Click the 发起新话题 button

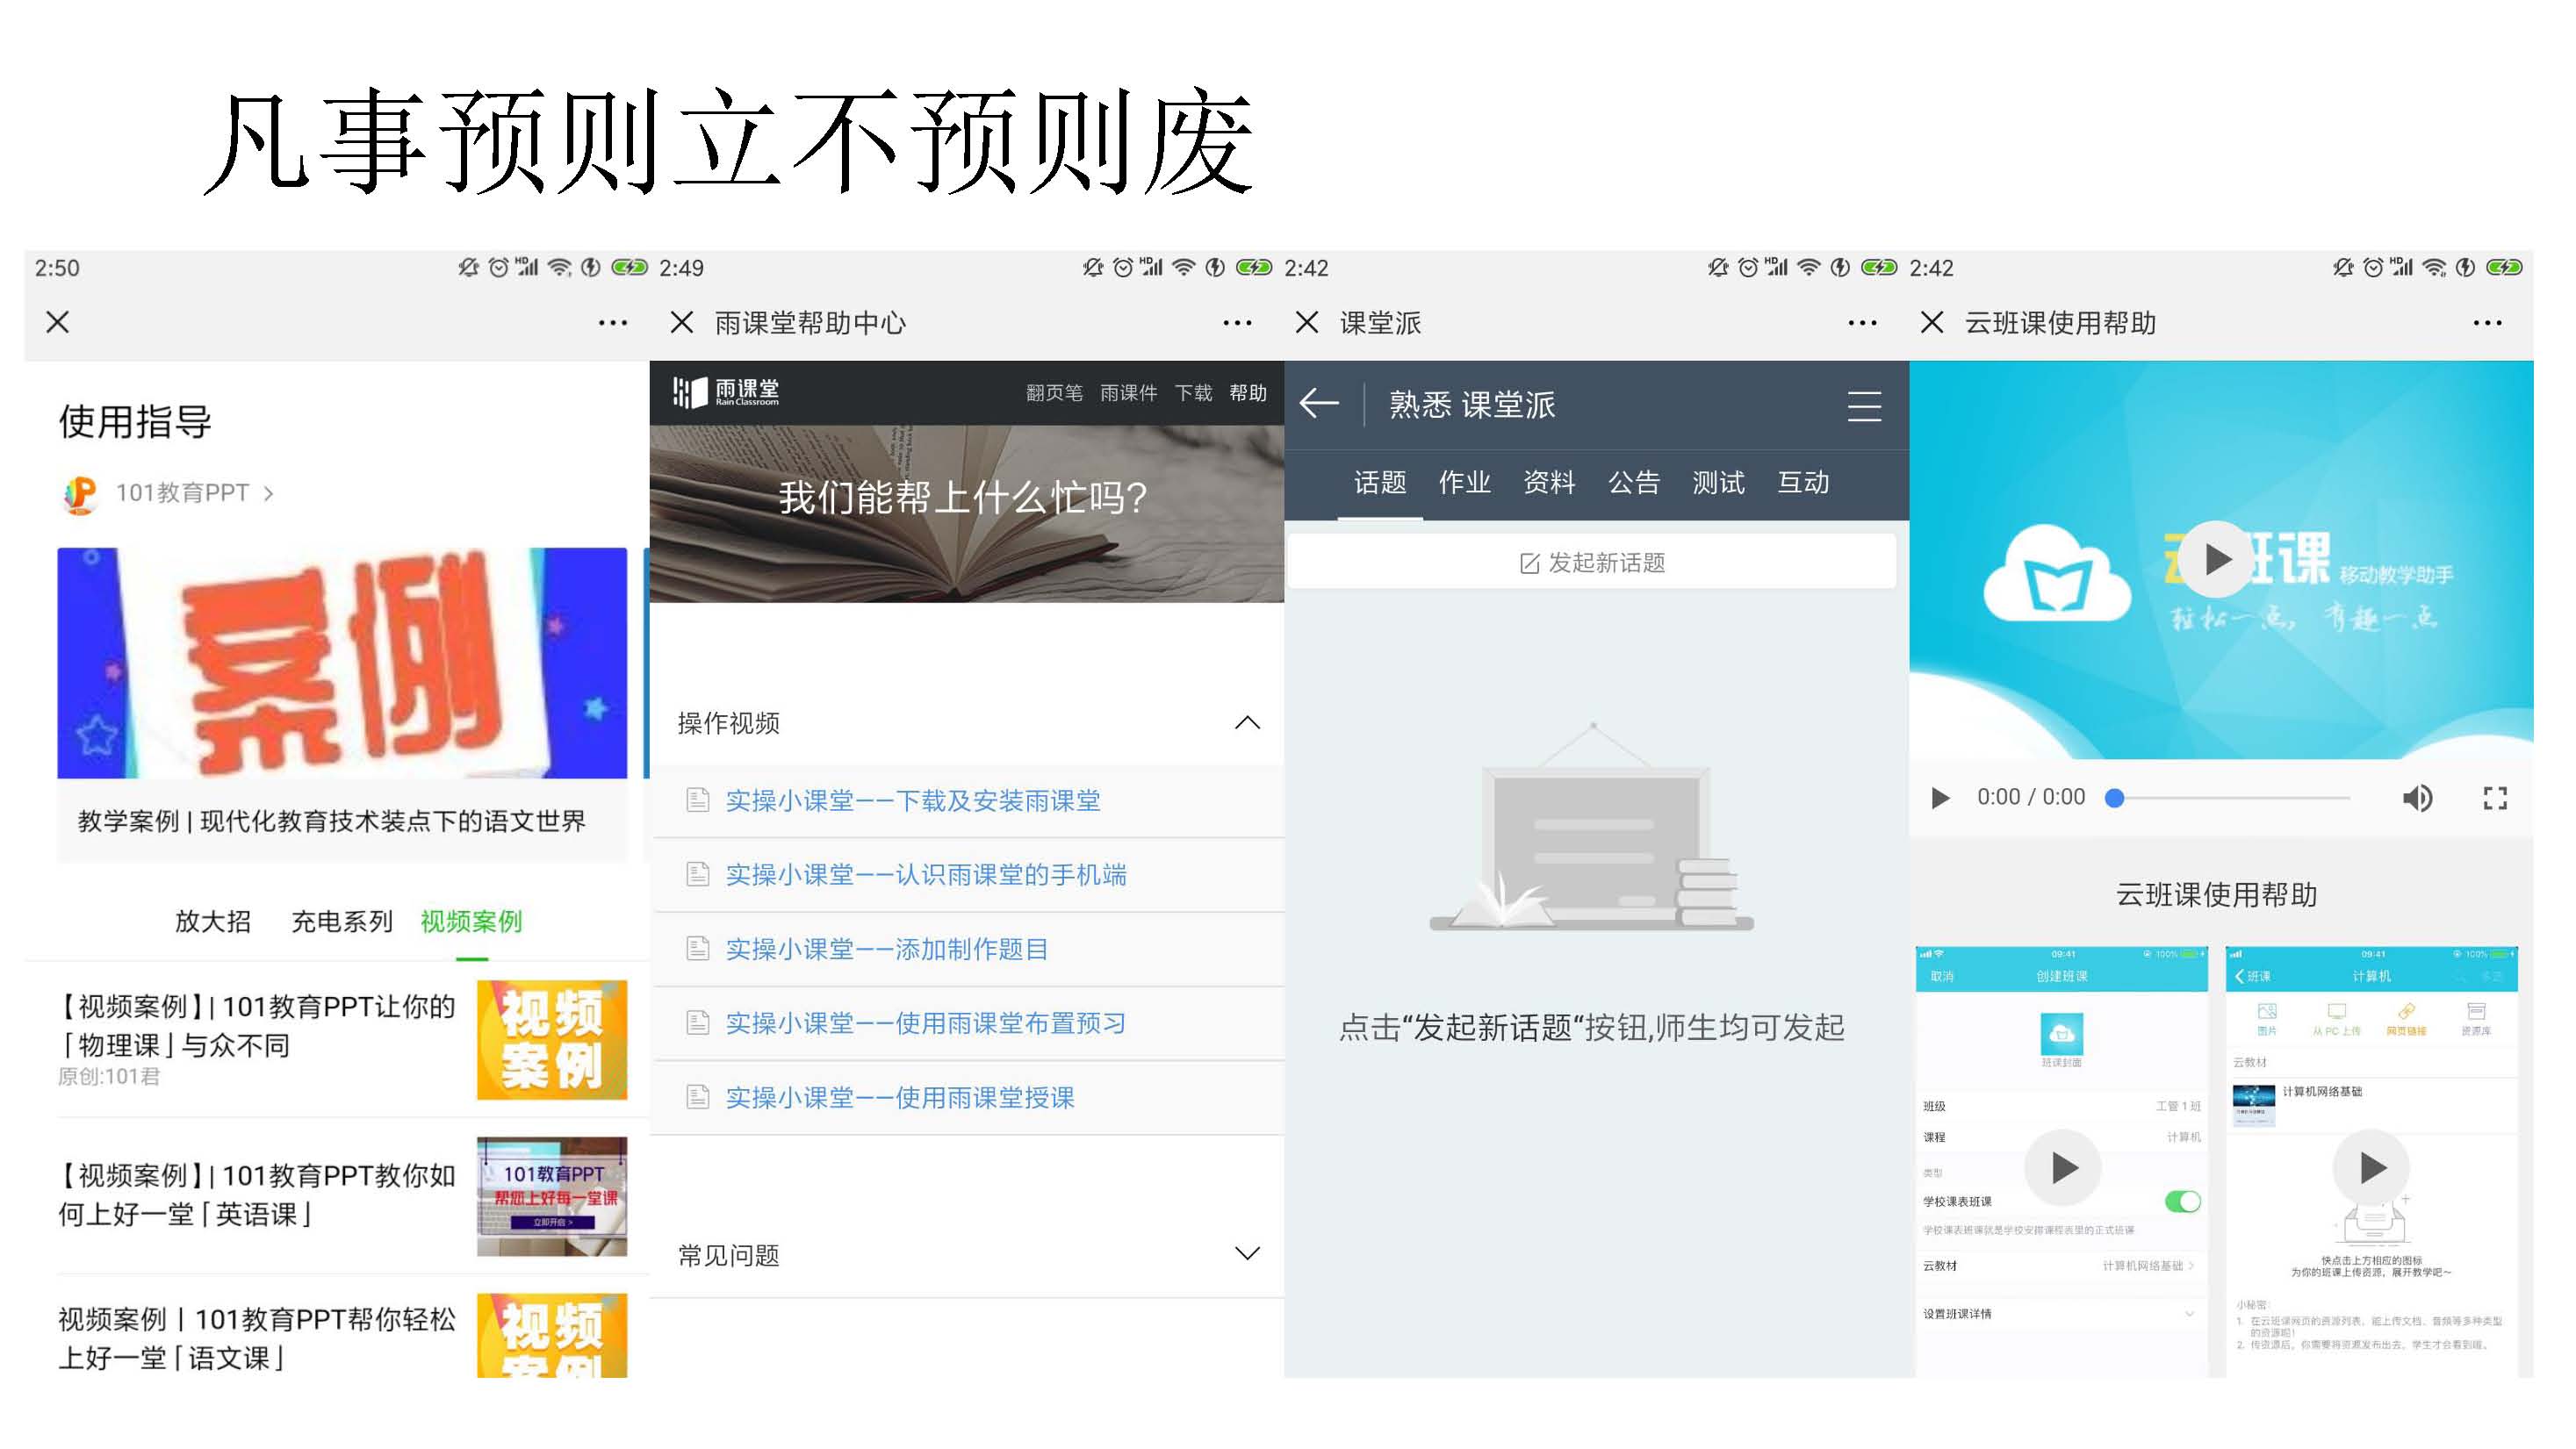(1591, 563)
